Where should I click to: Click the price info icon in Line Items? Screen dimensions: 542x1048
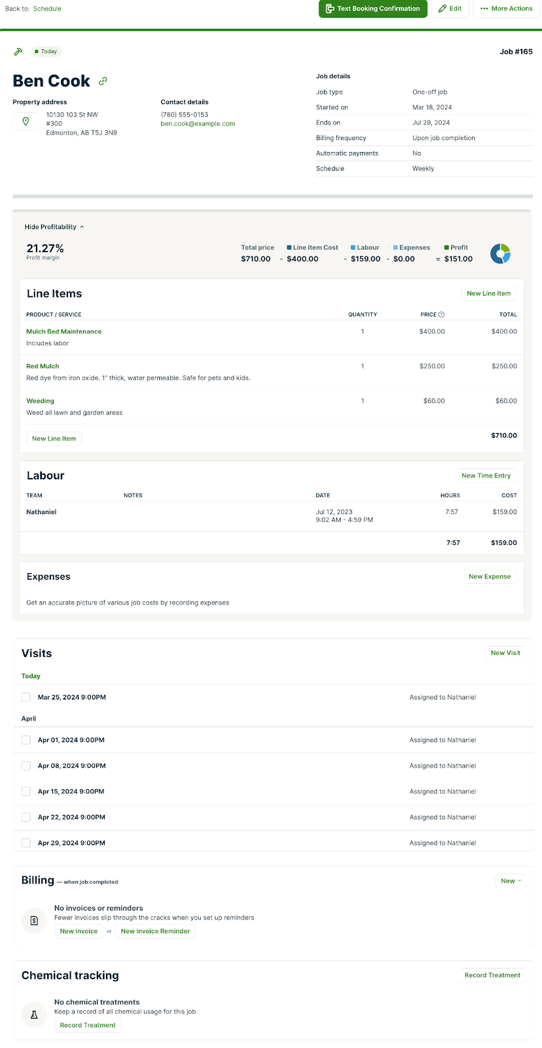coord(441,314)
